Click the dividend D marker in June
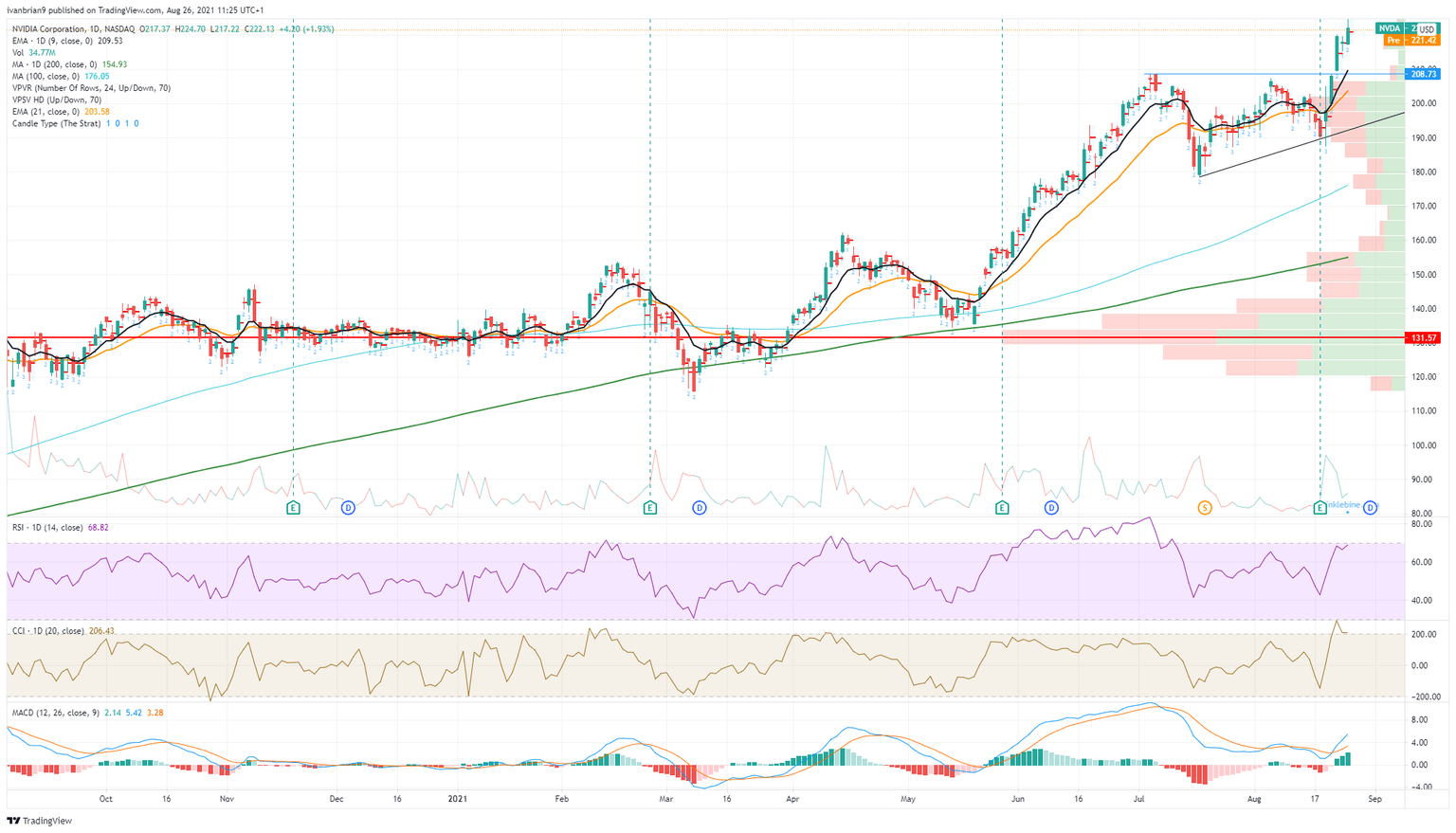Viewport: 1456px width, 833px height. (x=1051, y=508)
